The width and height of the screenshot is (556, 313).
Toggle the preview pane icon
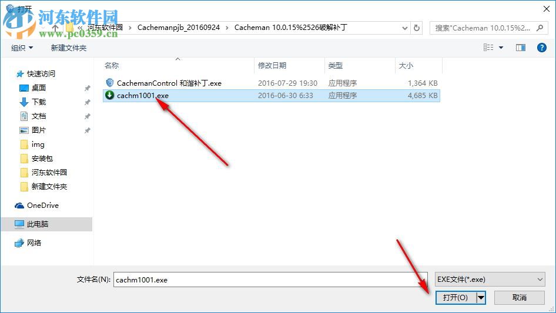click(521, 48)
